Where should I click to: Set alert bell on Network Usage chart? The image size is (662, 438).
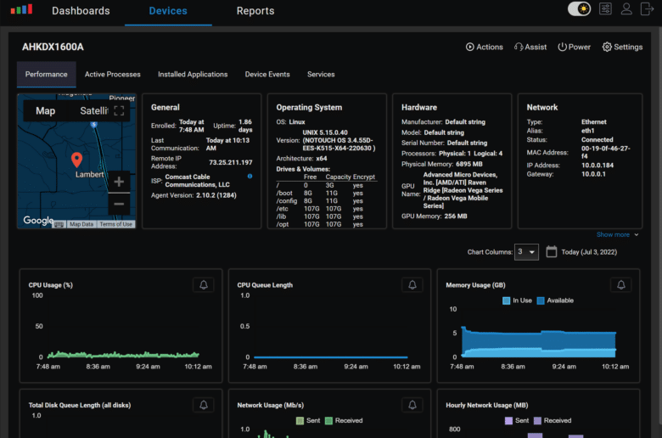pyautogui.click(x=412, y=405)
